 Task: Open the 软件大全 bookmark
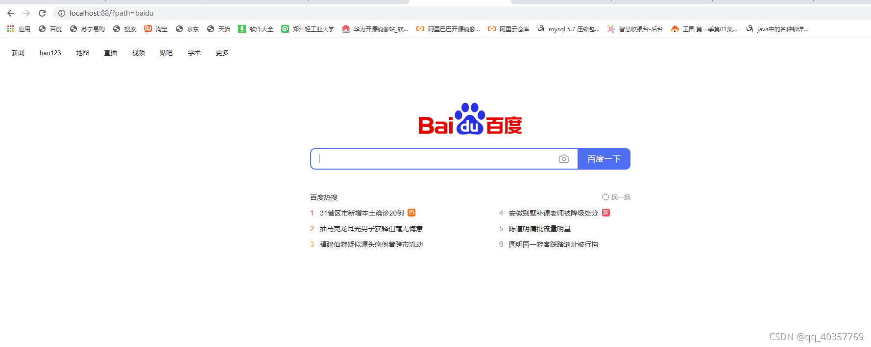coord(256,29)
